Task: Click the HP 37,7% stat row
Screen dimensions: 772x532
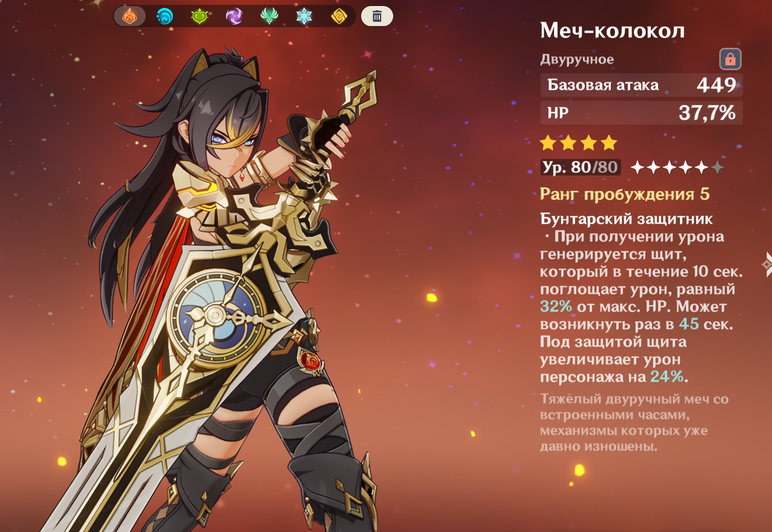Action: click(x=641, y=113)
